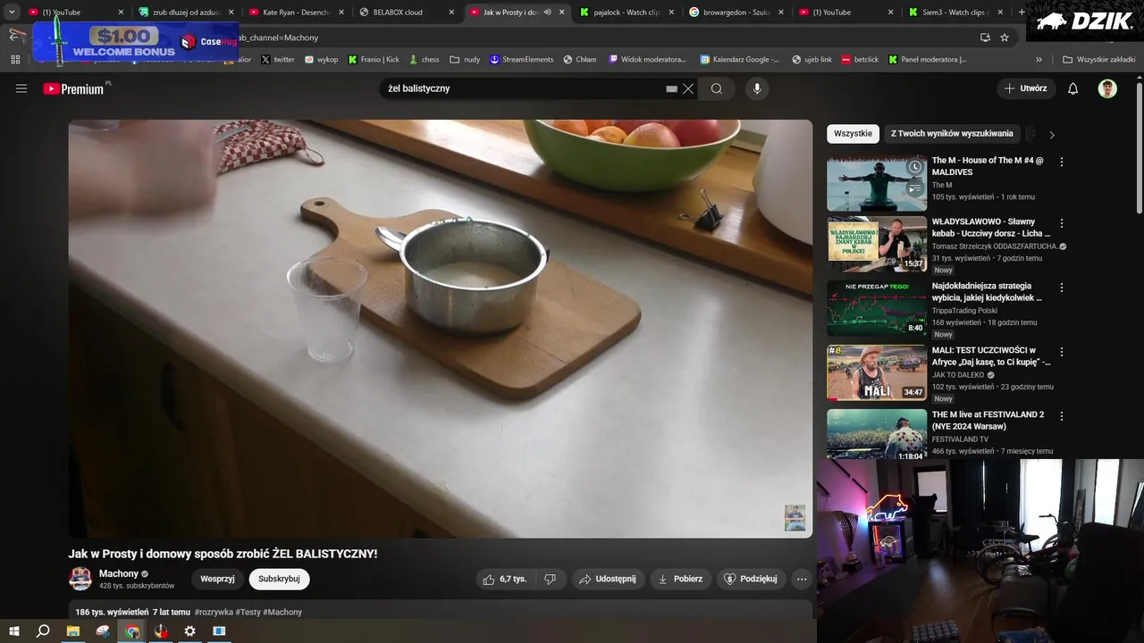Image resolution: width=1144 pixels, height=643 pixels.
Task: Submit search with the magnifier button
Action: click(x=717, y=88)
